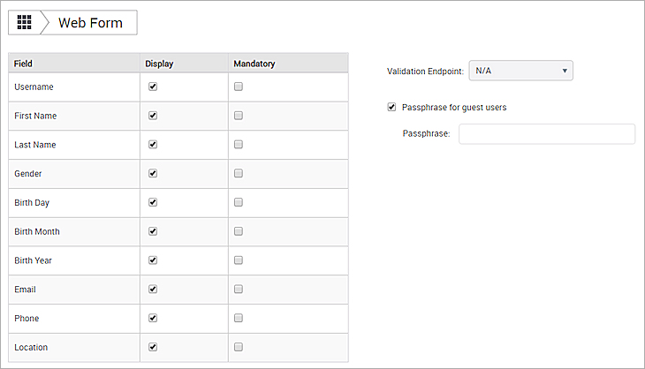Click the Display column header
The height and width of the screenshot is (369, 645).
[x=160, y=64]
